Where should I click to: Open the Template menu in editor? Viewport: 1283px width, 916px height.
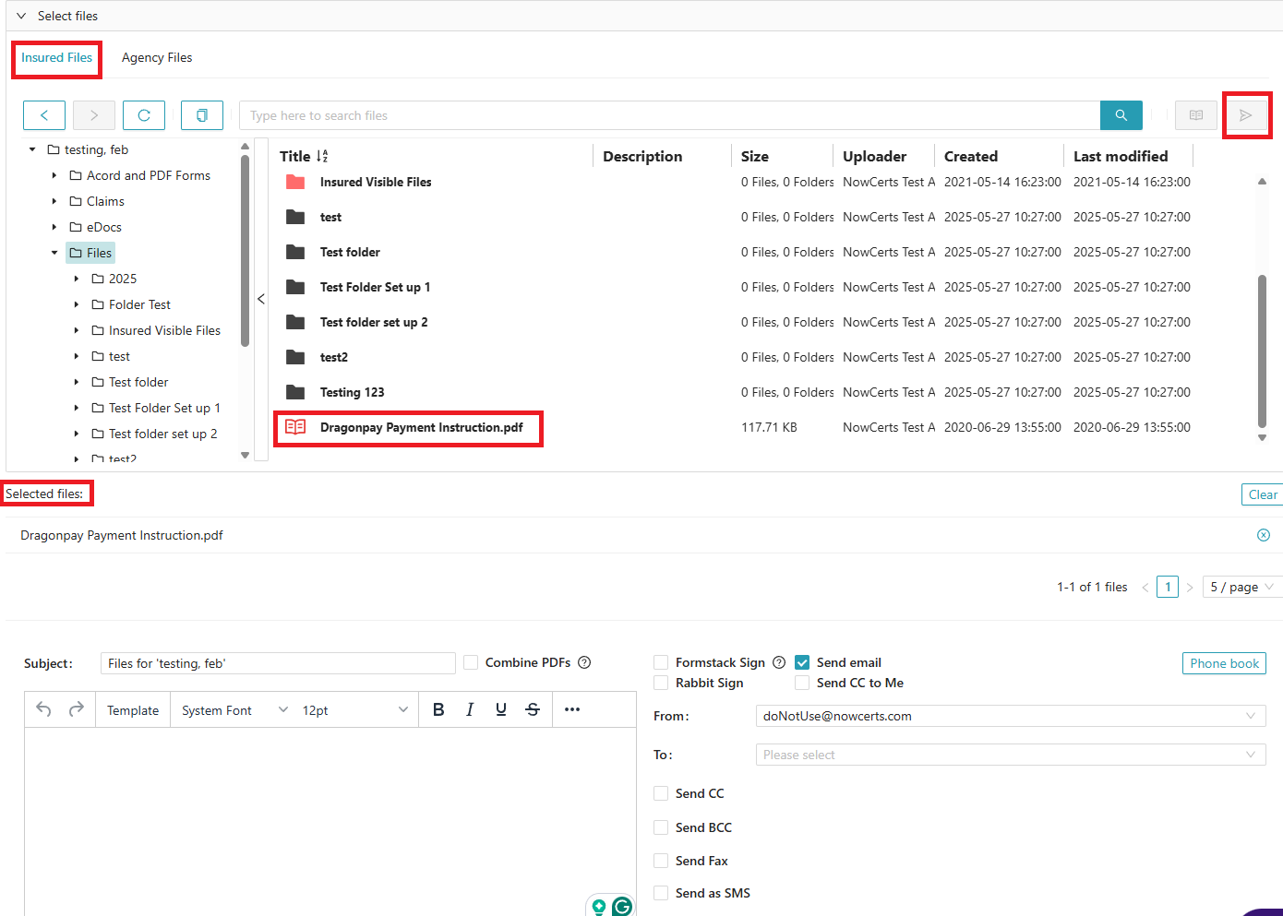pos(133,710)
